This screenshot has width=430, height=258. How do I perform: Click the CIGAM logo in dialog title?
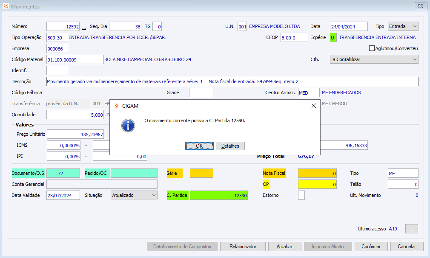pyautogui.click(x=117, y=106)
